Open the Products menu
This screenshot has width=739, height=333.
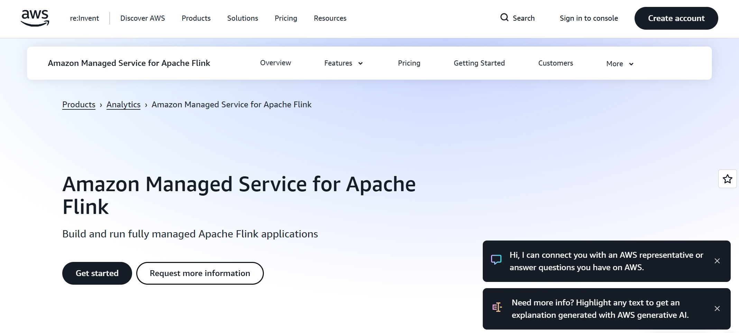tap(196, 18)
